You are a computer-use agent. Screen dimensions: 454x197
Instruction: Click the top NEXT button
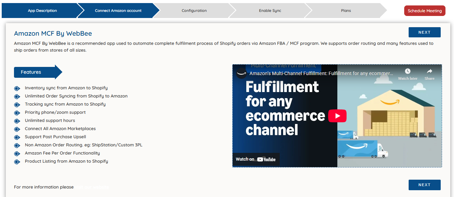[x=424, y=32]
